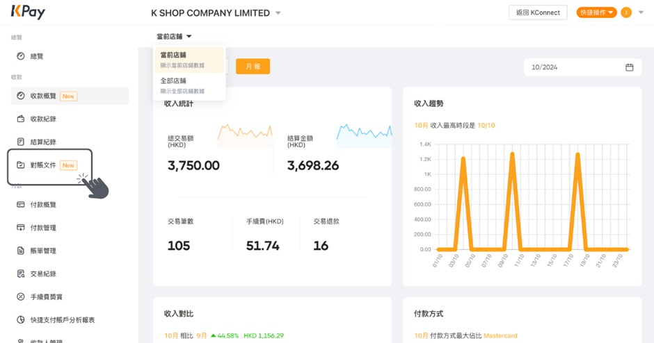Click the orange user avatar J
This screenshot has height=343, width=654.
(x=626, y=12)
